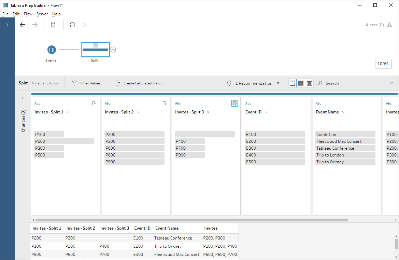Select blank value in Invites - Split 3
The width and height of the screenshot is (399, 260).
[204, 135]
